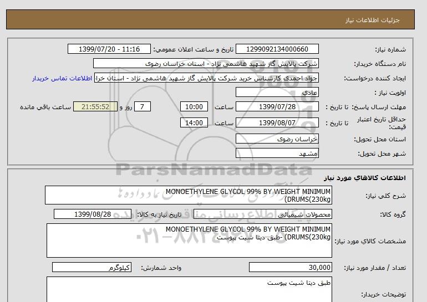
Task: Click the شهر محل تحویل field showing مشهد
Action: [277, 153]
